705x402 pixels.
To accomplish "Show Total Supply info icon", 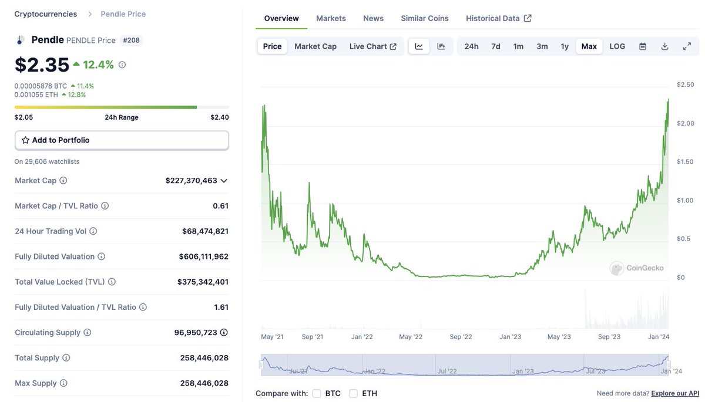I will [66, 358].
